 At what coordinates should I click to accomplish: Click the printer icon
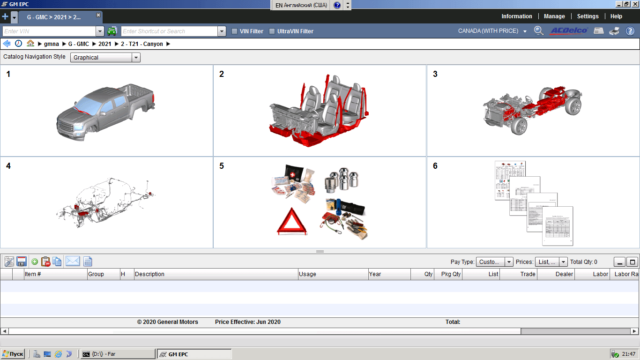pos(614,31)
